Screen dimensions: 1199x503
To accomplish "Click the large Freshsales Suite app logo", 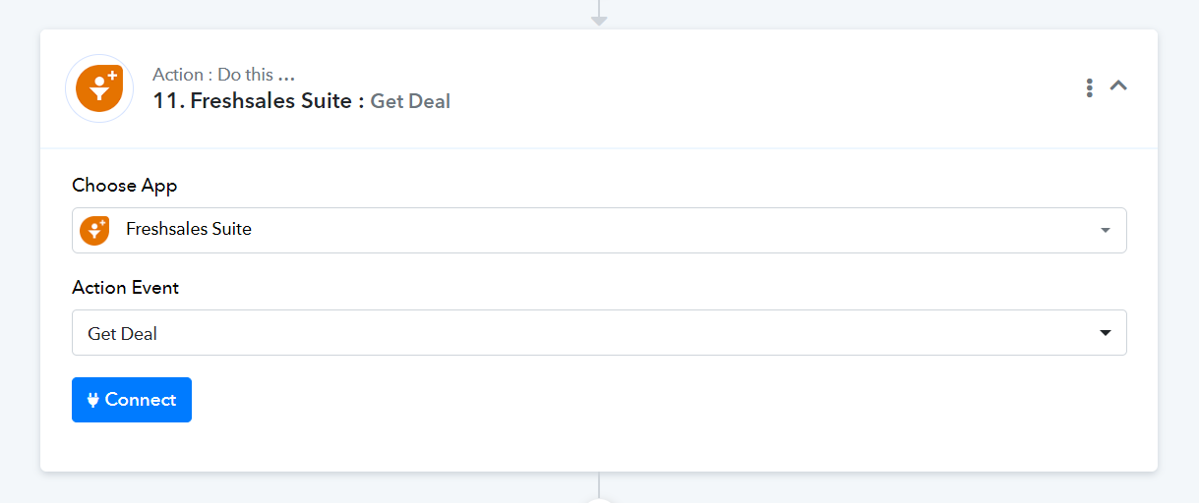I will pos(99,88).
